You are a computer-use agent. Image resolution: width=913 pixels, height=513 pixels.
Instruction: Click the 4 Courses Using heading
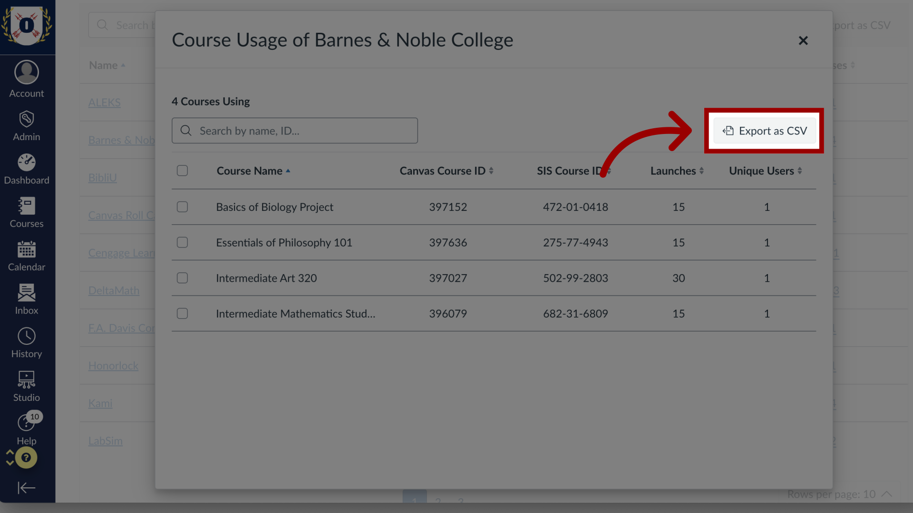pyautogui.click(x=211, y=101)
